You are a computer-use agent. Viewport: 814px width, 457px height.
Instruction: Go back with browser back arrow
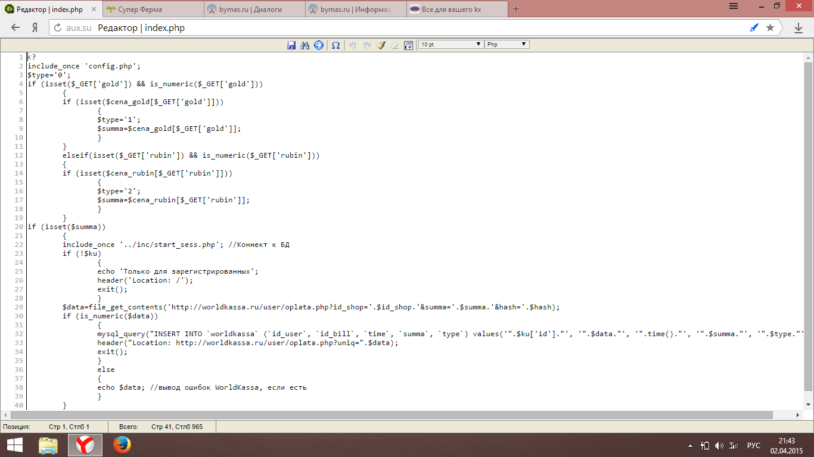pos(16,28)
